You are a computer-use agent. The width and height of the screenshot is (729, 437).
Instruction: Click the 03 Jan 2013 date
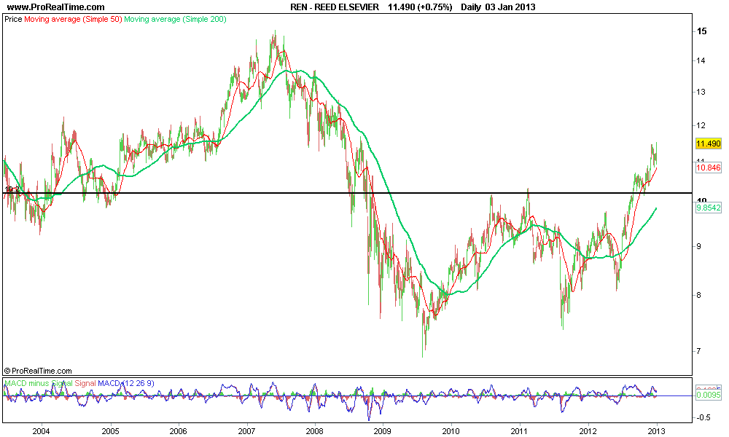pyautogui.click(x=510, y=7)
